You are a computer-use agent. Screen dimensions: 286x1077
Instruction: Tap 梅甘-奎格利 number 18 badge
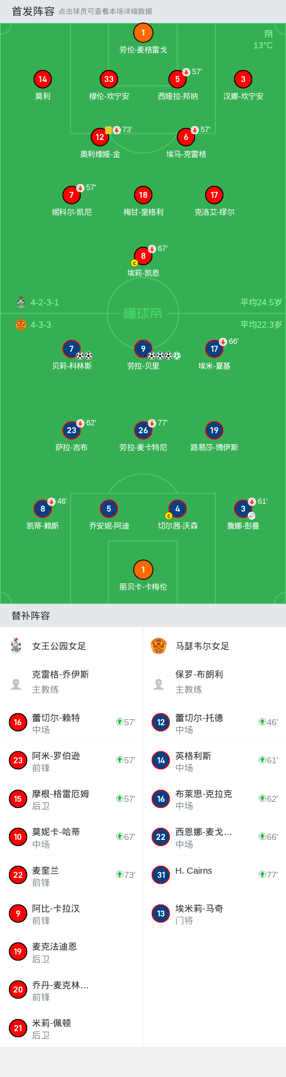(x=143, y=195)
